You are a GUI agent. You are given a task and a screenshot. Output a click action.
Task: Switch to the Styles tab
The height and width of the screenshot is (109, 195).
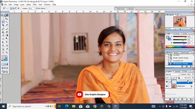coord(185,34)
